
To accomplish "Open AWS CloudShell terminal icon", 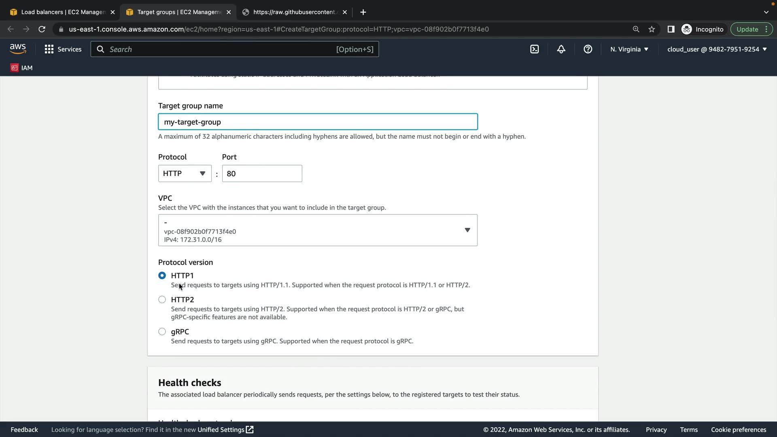I will [x=535, y=49].
